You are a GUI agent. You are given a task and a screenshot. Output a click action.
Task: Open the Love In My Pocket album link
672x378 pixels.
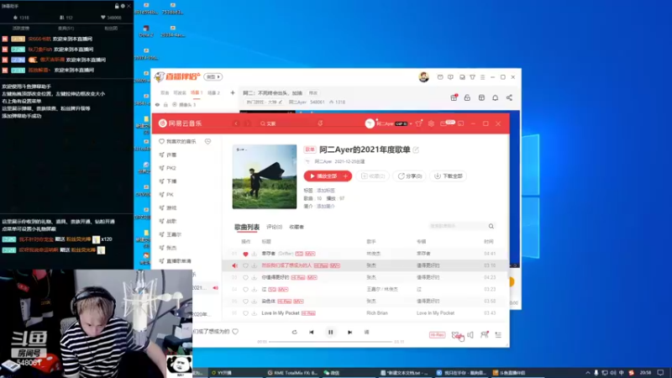[x=435, y=313]
